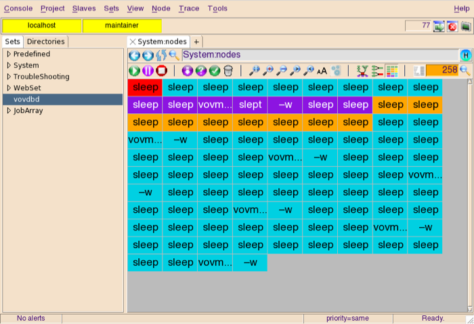Switch to the Directories tab
The width and height of the screenshot is (474, 324).
[46, 42]
